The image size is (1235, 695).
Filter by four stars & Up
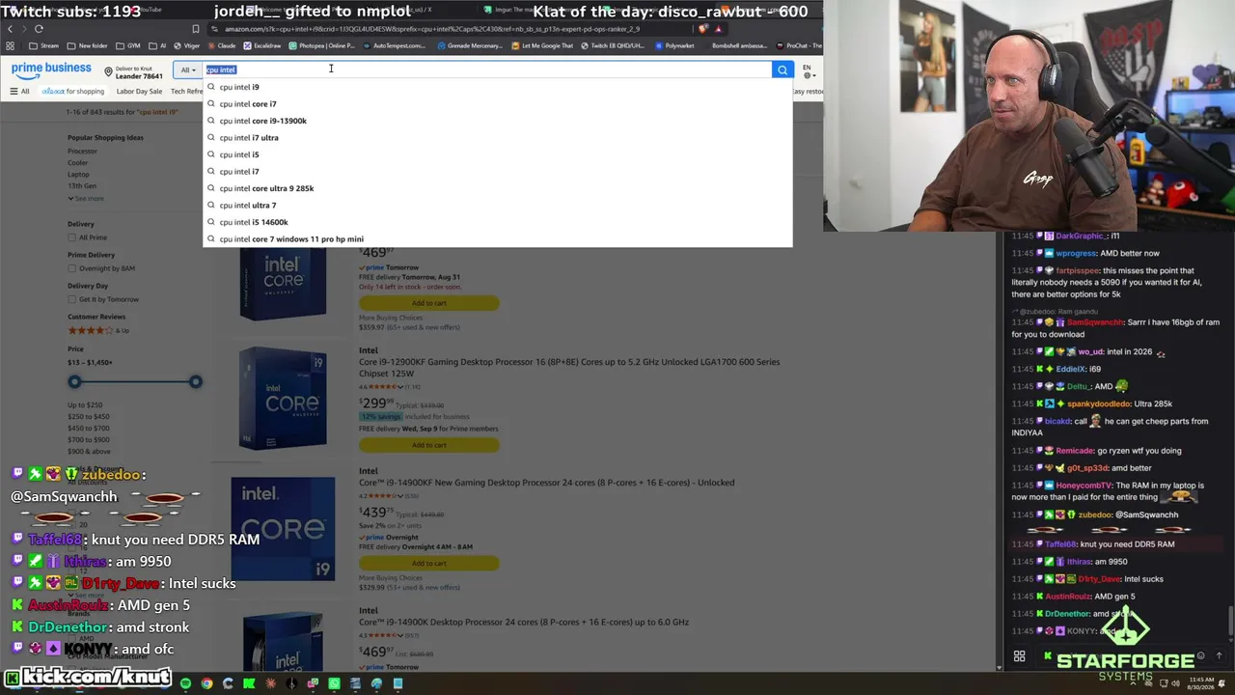pos(98,330)
